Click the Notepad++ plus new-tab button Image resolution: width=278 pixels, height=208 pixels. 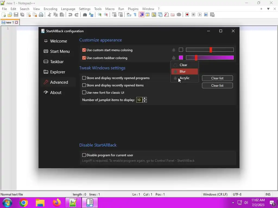261,9
